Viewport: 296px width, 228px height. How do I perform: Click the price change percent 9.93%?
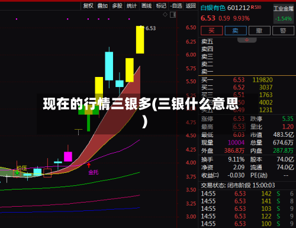(242, 19)
